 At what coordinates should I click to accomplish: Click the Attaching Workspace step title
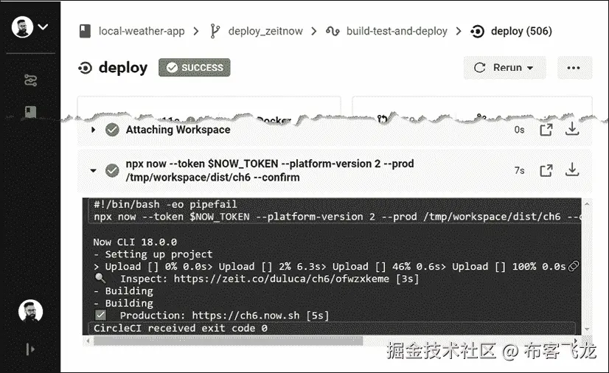[178, 130]
